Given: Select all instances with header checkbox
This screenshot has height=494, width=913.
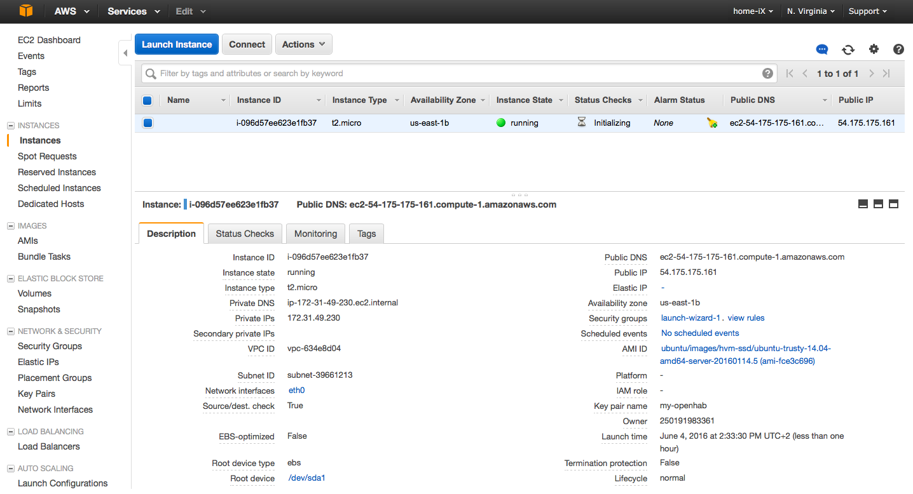Looking at the screenshot, I should click(148, 100).
